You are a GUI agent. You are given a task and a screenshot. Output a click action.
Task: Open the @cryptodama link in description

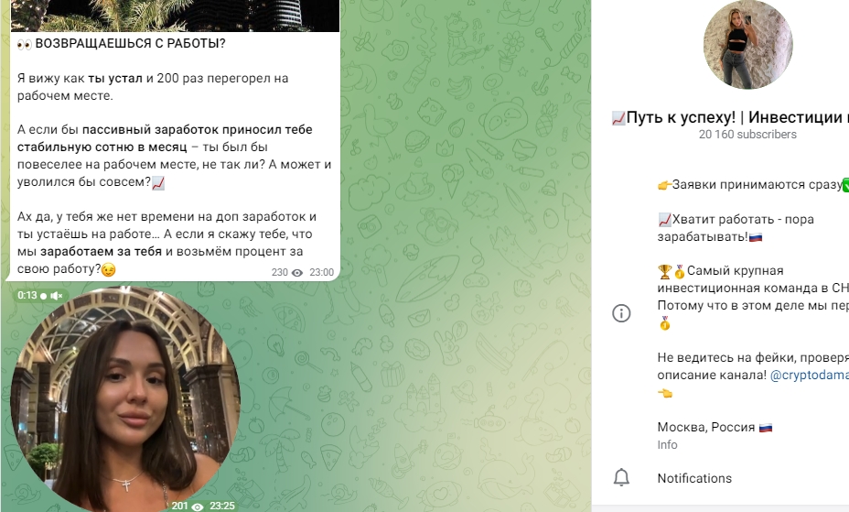coord(809,375)
